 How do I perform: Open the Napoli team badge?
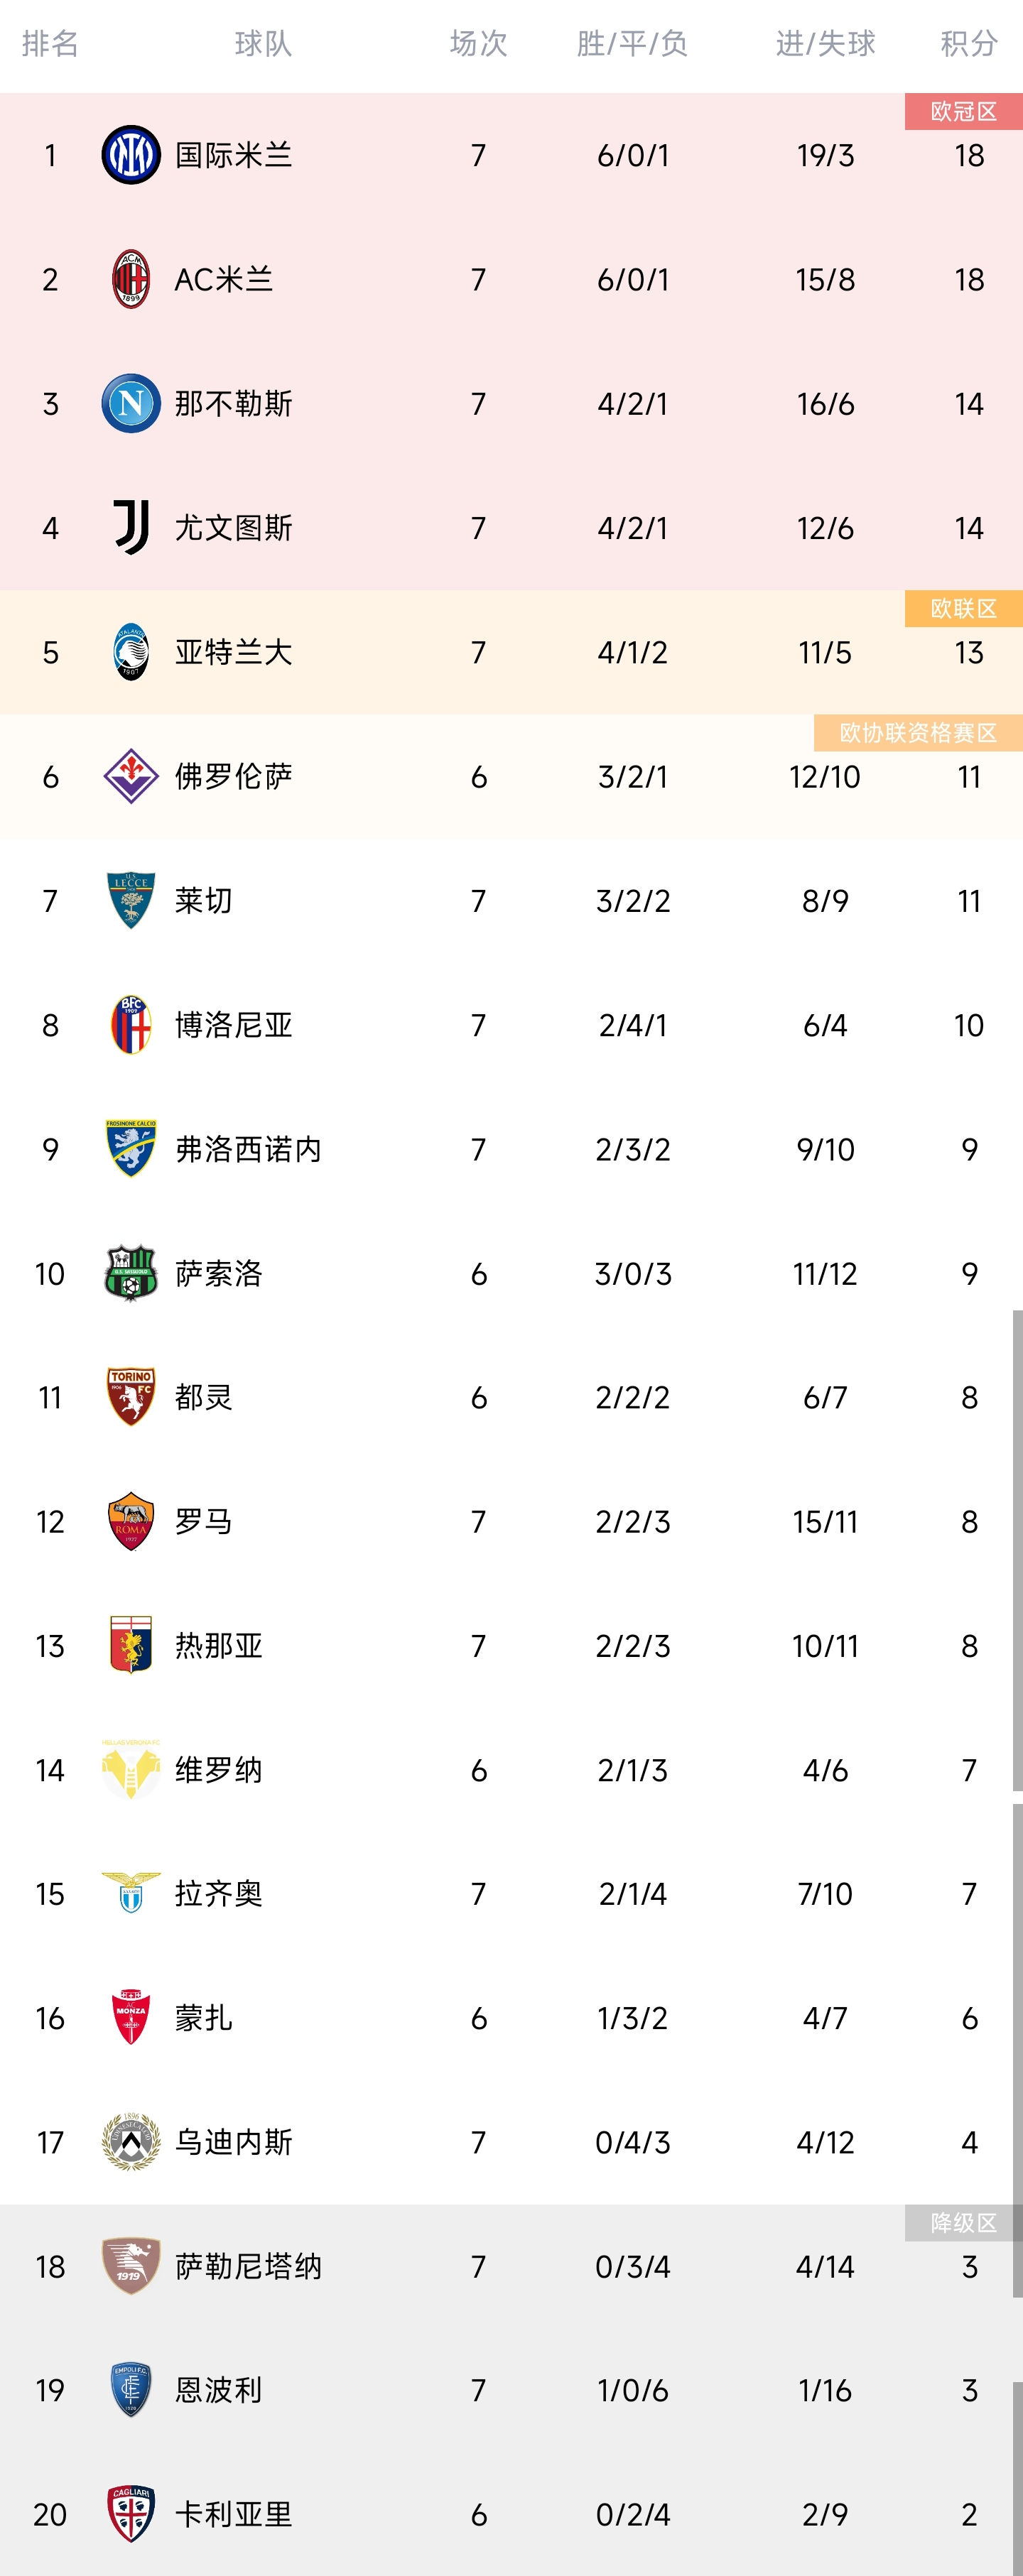[131, 403]
